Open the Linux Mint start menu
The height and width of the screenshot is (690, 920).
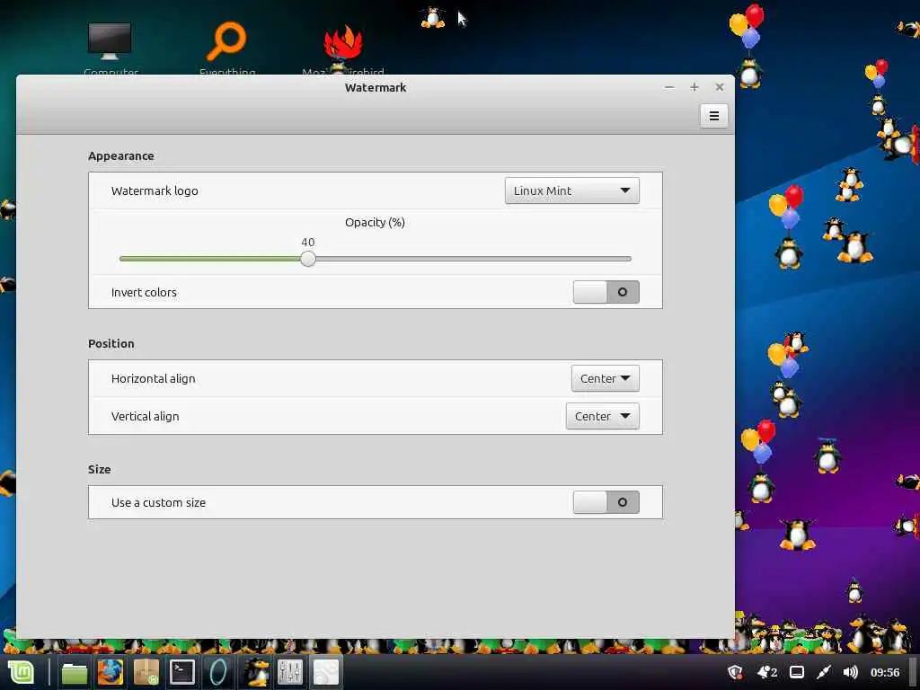click(x=22, y=672)
